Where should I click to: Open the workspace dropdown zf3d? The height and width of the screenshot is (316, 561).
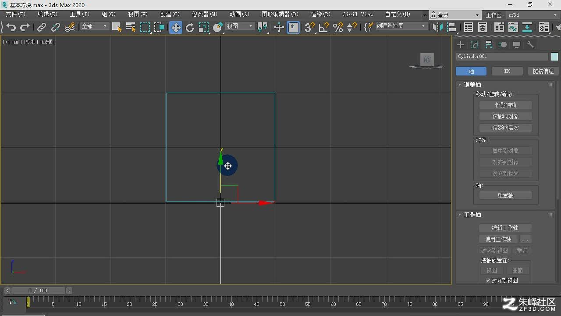pos(532,15)
